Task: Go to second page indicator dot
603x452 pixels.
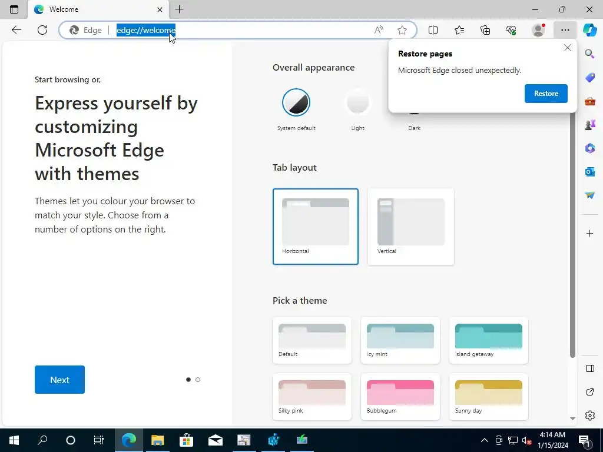Action: pyautogui.click(x=198, y=380)
